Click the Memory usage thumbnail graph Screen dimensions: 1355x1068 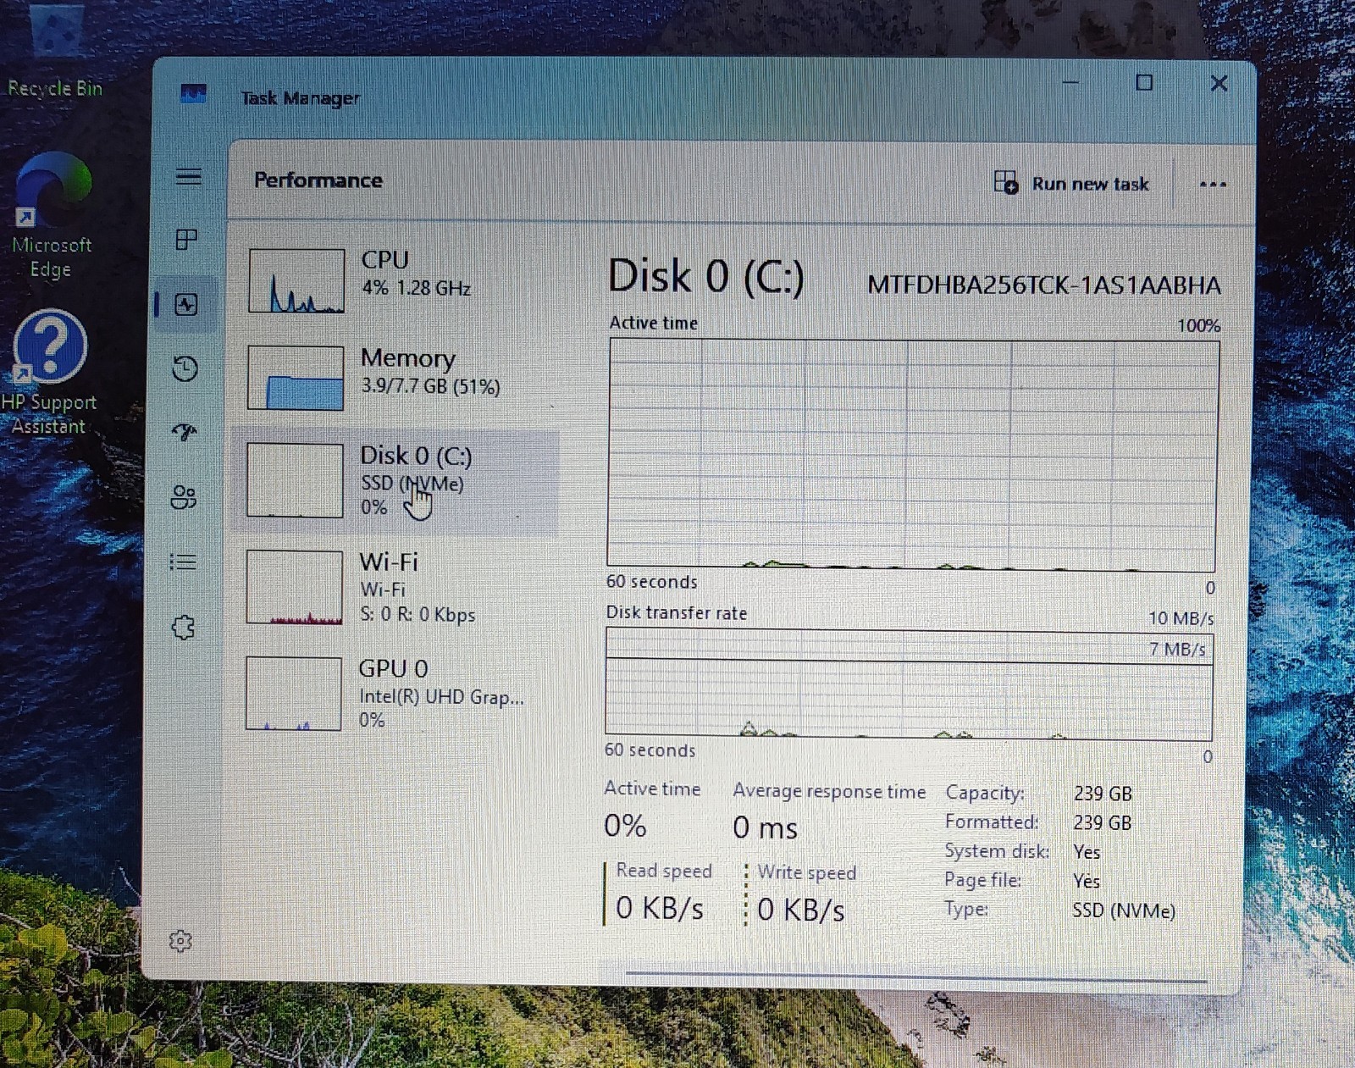(296, 378)
